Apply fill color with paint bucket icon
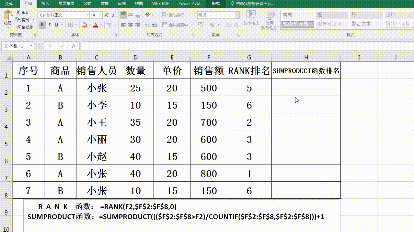 pos(85,25)
